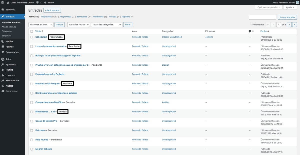Tick checkbox for Bloques y más bloques
Viewport: 300px width, 155px height.
[31, 84]
